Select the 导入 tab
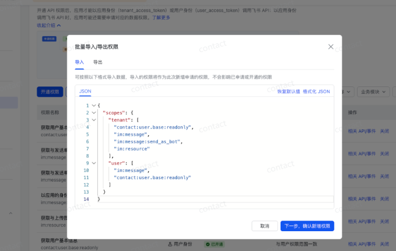396x251 pixels. (x=79, y=62)
